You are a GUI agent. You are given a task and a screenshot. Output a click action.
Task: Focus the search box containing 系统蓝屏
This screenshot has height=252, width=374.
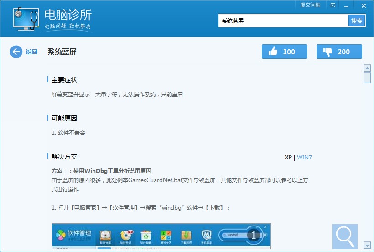pyautogui.click(x=283, y=21)
